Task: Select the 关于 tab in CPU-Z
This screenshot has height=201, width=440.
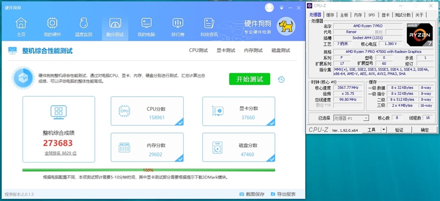Action: pos(419,15)
